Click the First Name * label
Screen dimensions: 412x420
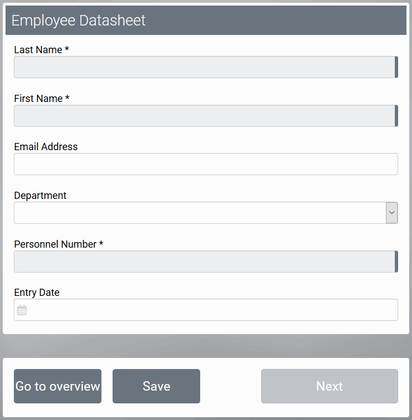coord(42,99)
